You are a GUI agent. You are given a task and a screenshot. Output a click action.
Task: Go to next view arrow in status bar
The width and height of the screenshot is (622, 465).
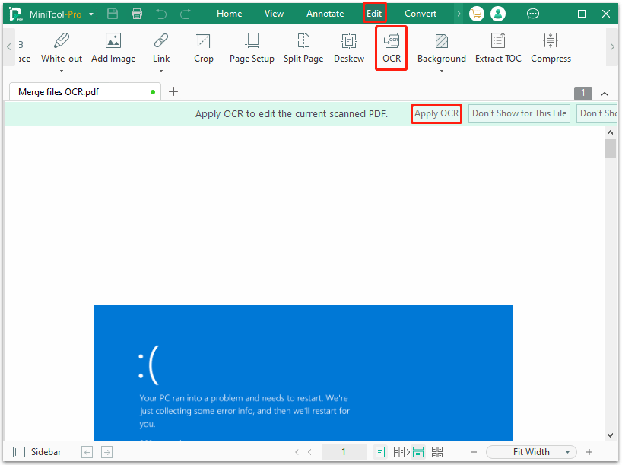coord(106,452)
